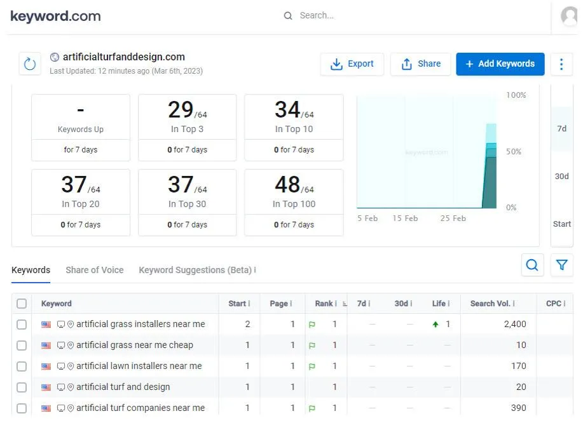The image size is (583, 423).
Task: Sort by the Rank column header
Action: pos(324,304)
